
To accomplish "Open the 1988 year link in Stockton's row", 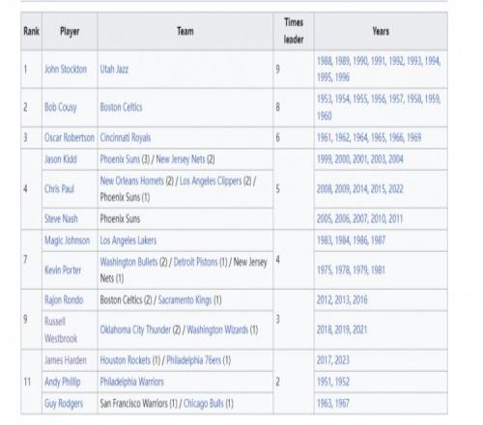I will pyautogui.click(x=325, y=61).
